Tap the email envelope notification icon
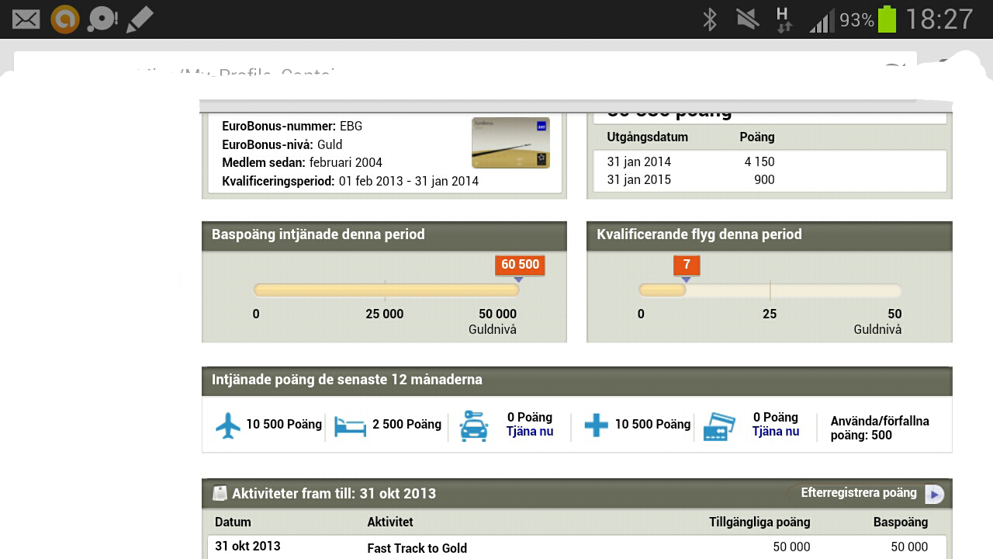This screenshot has width=993, height=559. tap(26, 19)
